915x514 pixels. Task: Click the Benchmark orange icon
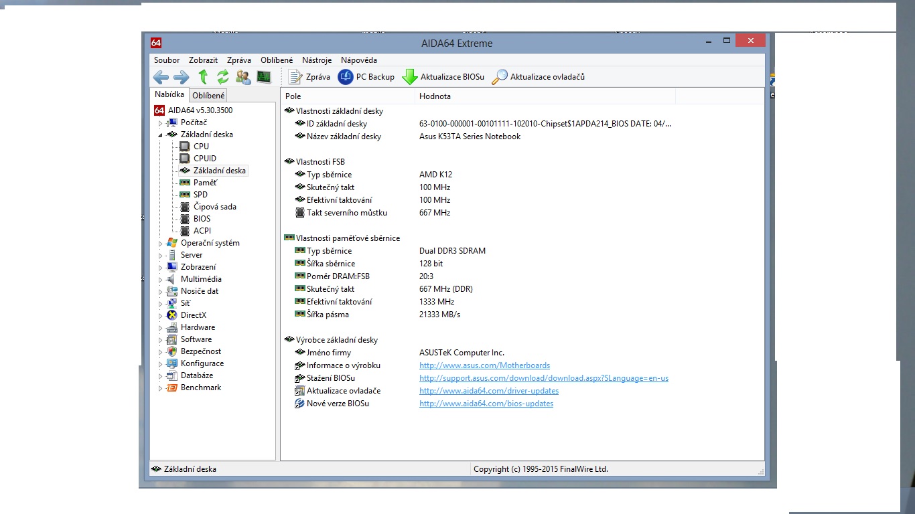coord(172,388)
